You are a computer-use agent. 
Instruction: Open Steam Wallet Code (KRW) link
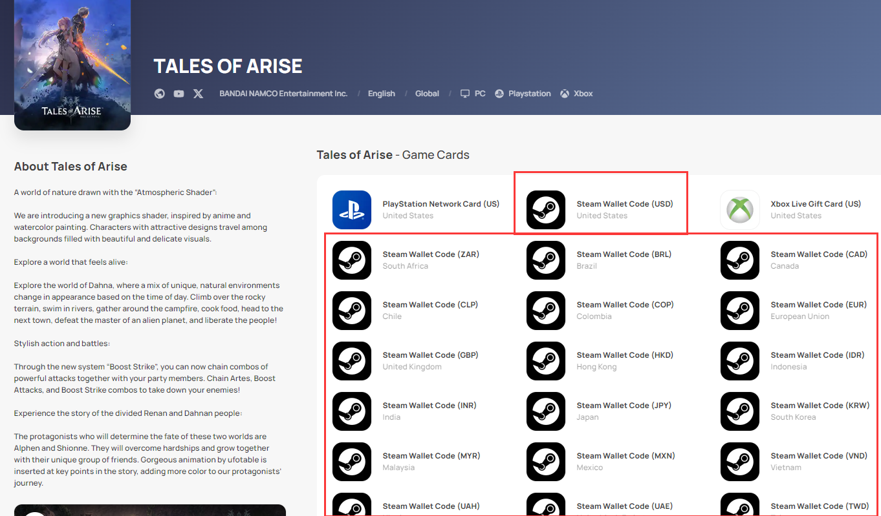tap(820, 406)
